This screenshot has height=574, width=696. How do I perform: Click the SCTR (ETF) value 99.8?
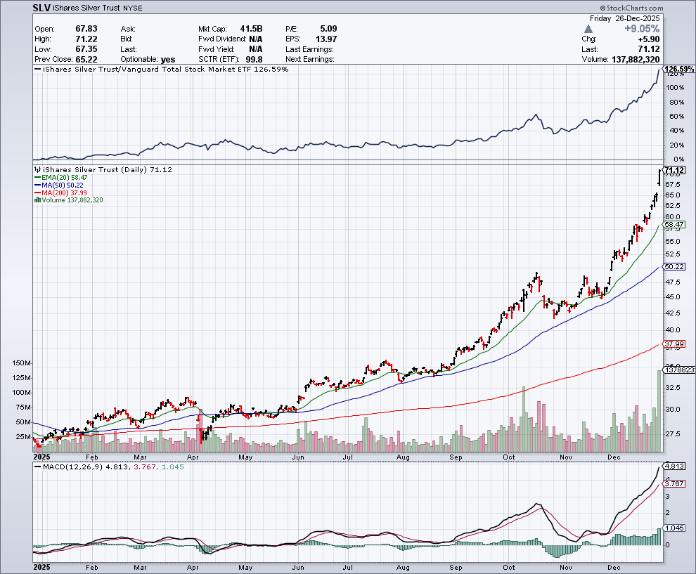click(254, 60)
